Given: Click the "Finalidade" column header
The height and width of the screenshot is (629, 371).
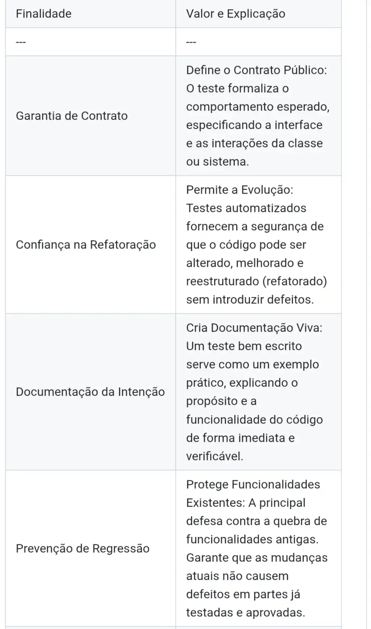Looking at the screenshot, I should point(44,14).
